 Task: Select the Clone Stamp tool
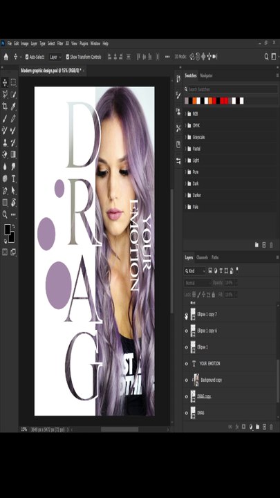tap(5, 142)
